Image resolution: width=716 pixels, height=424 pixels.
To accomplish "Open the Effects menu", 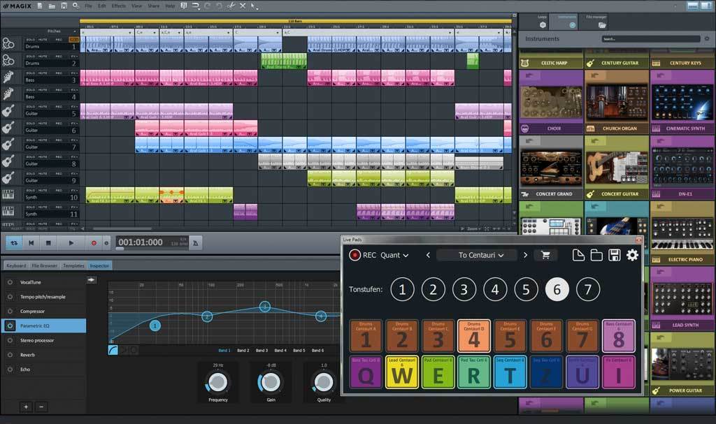I will [119, 6].
